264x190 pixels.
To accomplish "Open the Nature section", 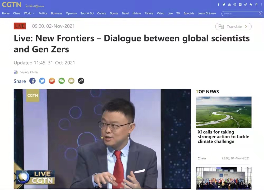I will coord(137,13).
